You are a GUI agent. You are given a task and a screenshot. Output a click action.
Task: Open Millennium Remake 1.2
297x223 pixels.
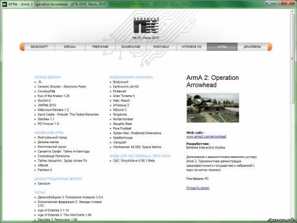click(x=53, y=110)
